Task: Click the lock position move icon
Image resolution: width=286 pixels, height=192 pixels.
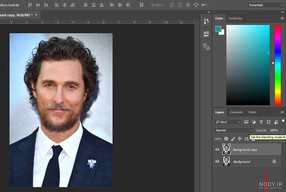Action: [240, 139]
